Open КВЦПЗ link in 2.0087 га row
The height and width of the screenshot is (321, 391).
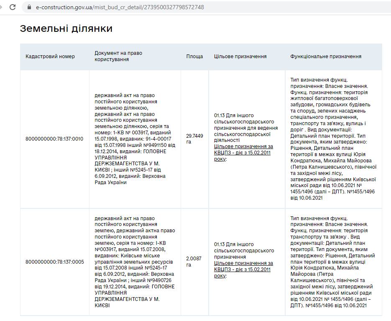click(243, 269)
